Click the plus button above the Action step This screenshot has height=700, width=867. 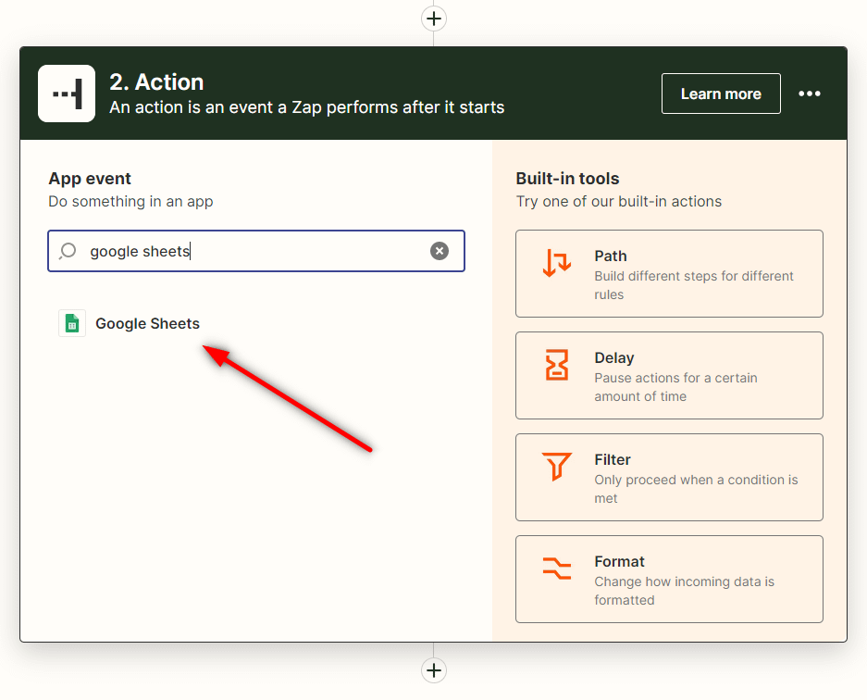pyautogui.click(x=434, y=18)
